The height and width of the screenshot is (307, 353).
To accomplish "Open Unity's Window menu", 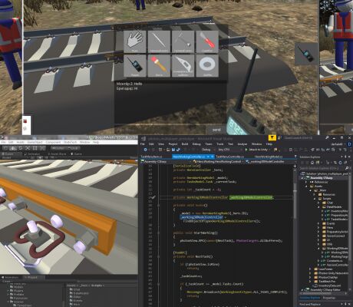I will (x=84, y=142).
